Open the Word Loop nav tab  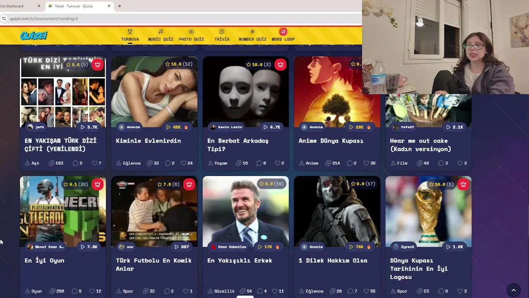point(283,36)
